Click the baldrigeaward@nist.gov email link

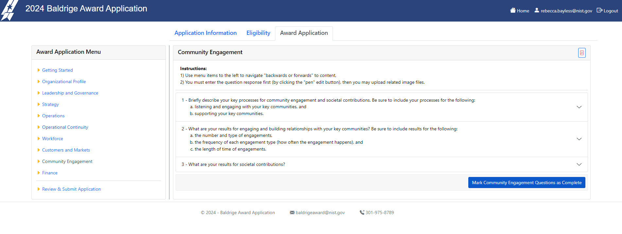click(320, 212)
